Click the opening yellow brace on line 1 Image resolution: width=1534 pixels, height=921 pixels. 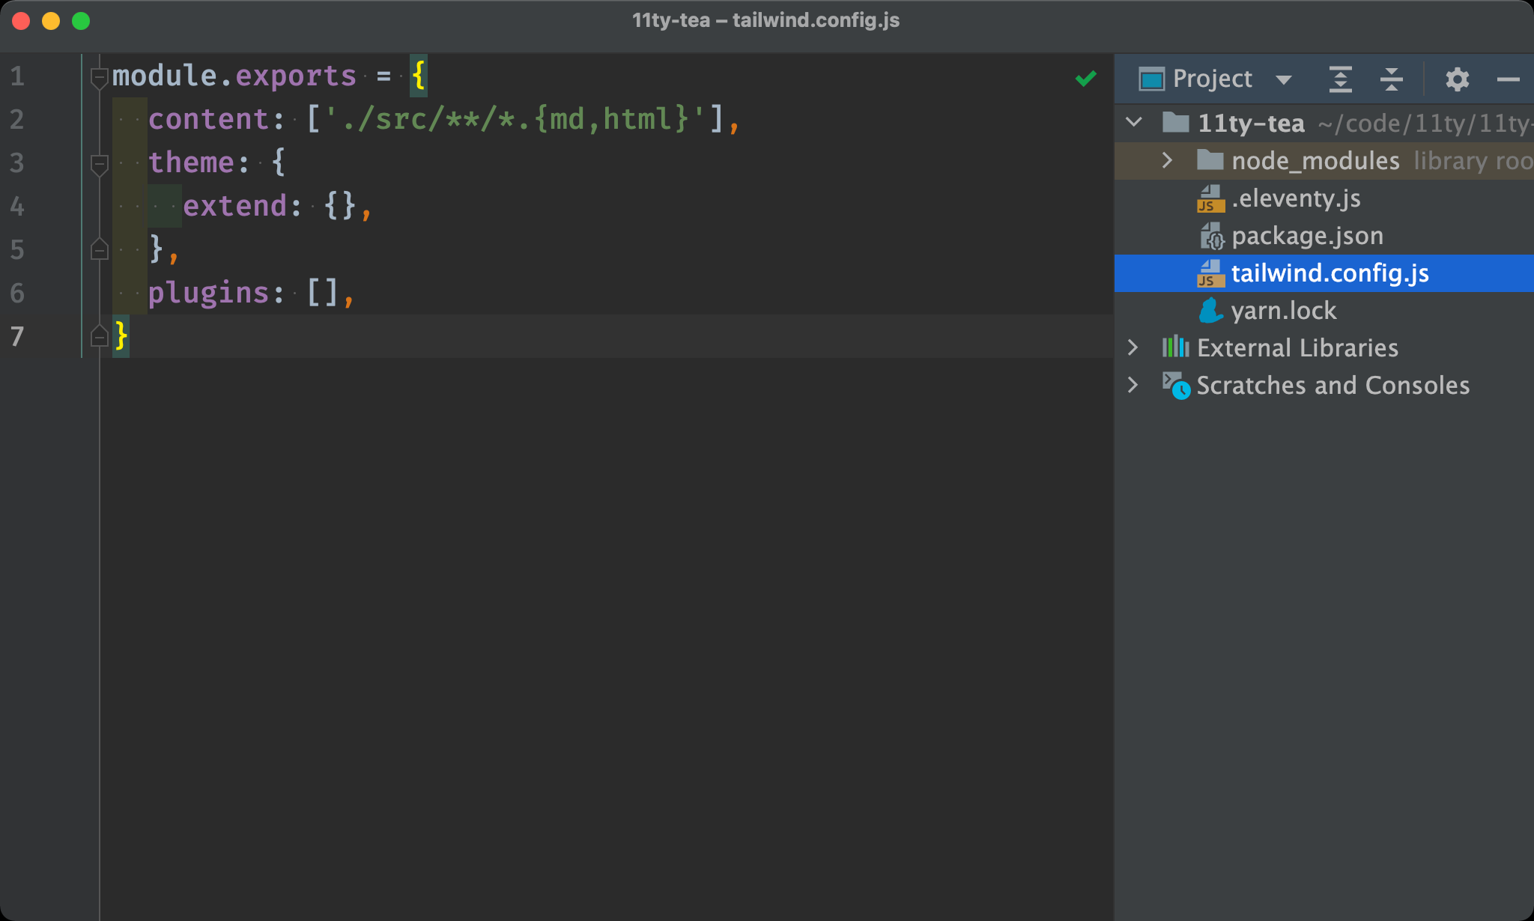coord(419,76)
